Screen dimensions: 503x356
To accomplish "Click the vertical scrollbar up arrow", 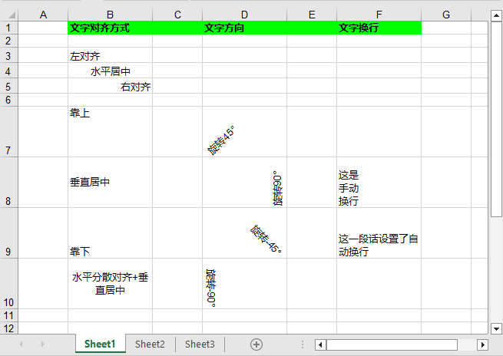I will coord(496,15).
